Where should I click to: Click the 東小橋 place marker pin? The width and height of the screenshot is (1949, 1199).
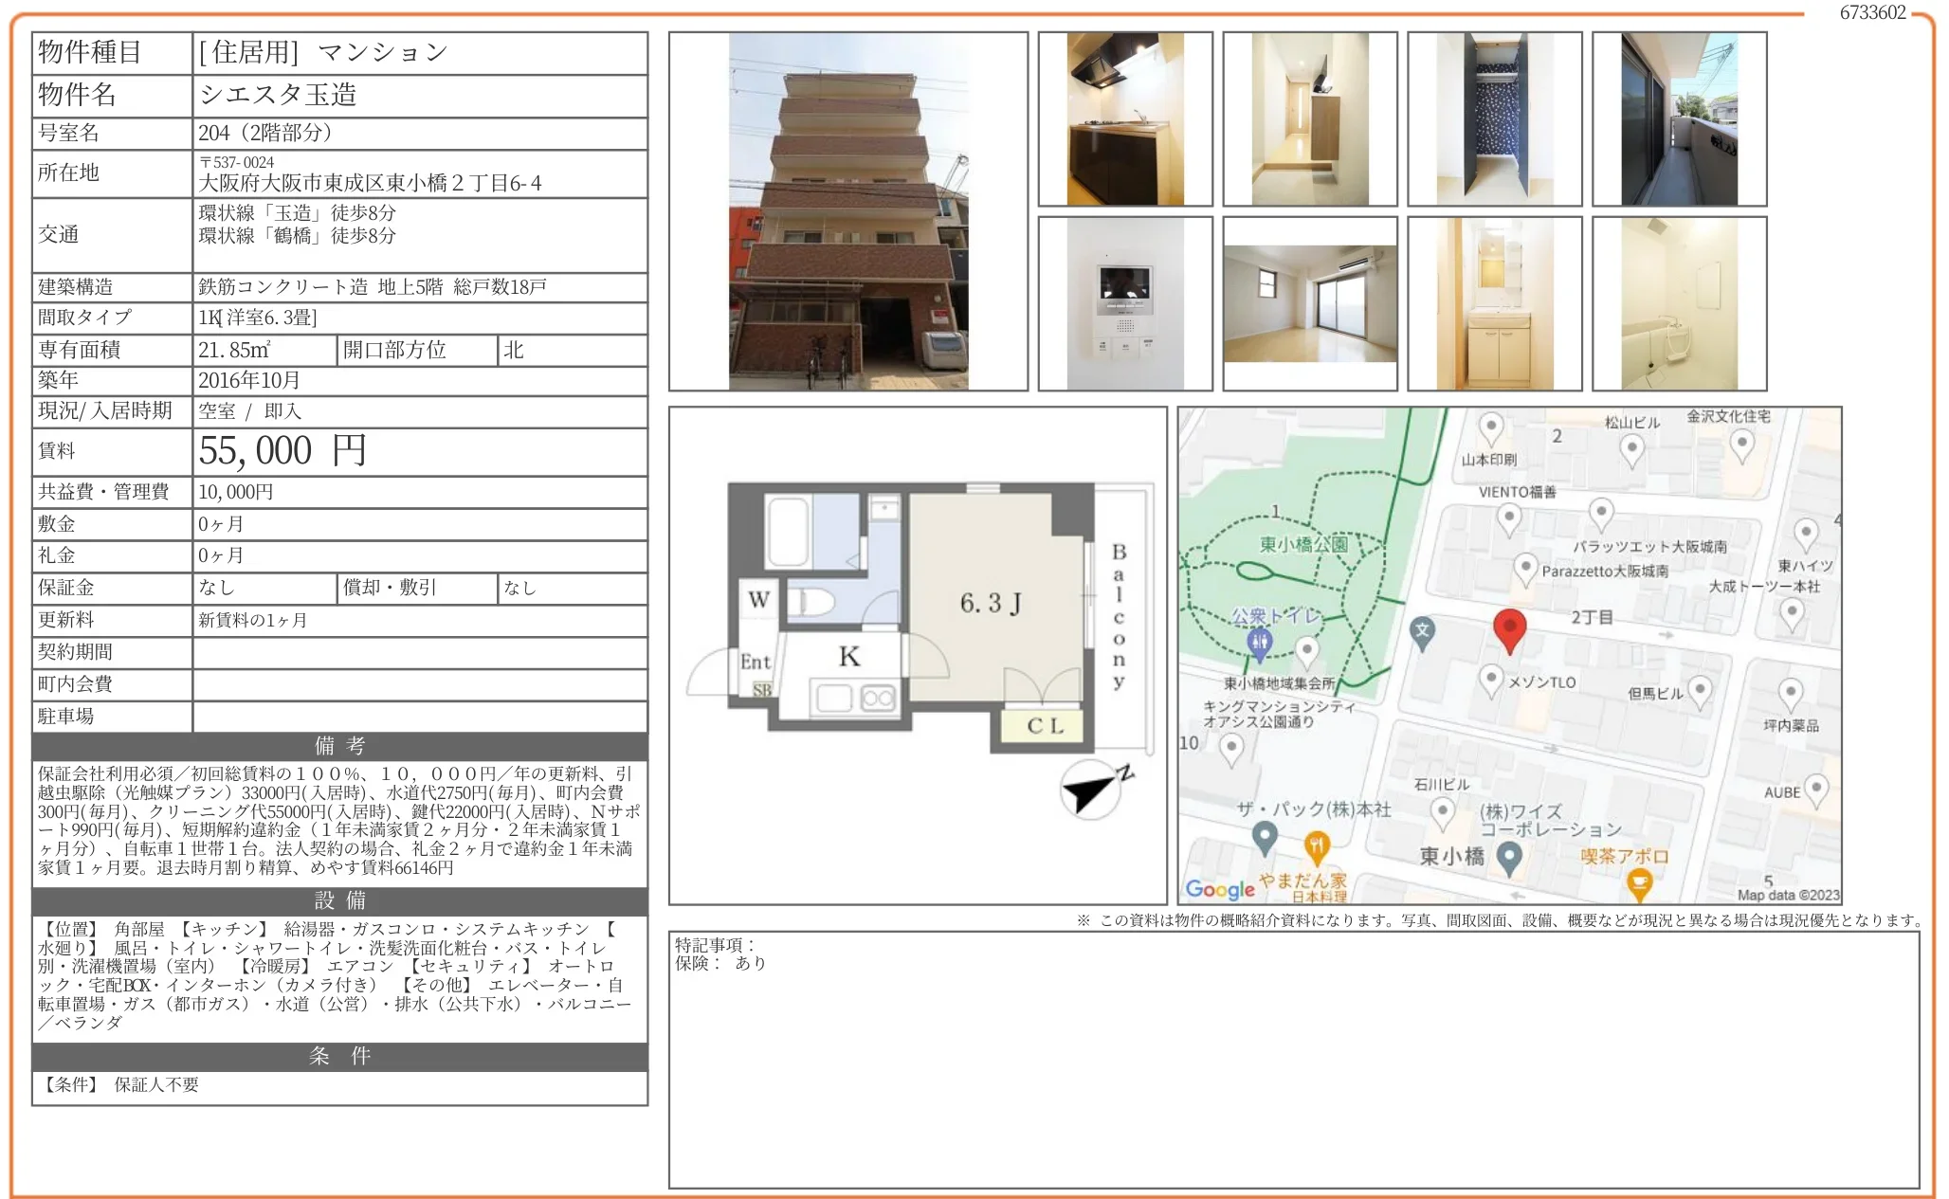click(x=1509, y=857)
